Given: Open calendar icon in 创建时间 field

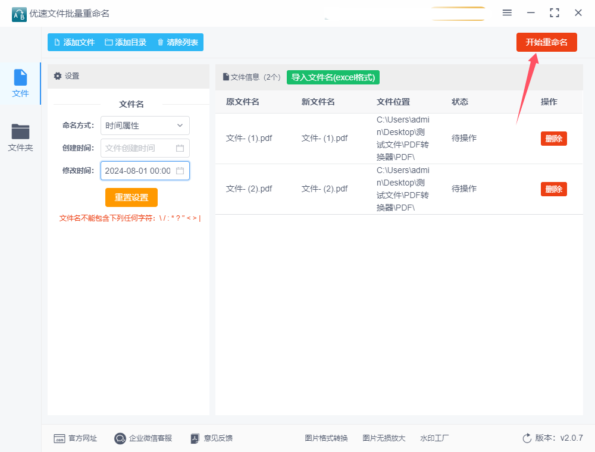Looking at the screenshot, I should click(x=180, y=148).
